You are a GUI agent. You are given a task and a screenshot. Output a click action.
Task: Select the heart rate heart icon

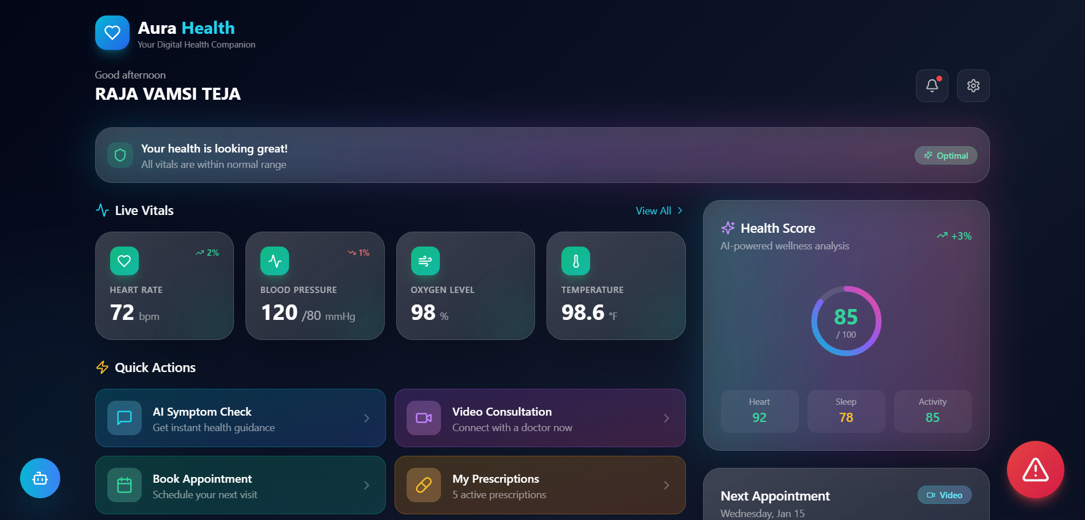(x=124, y=261)
